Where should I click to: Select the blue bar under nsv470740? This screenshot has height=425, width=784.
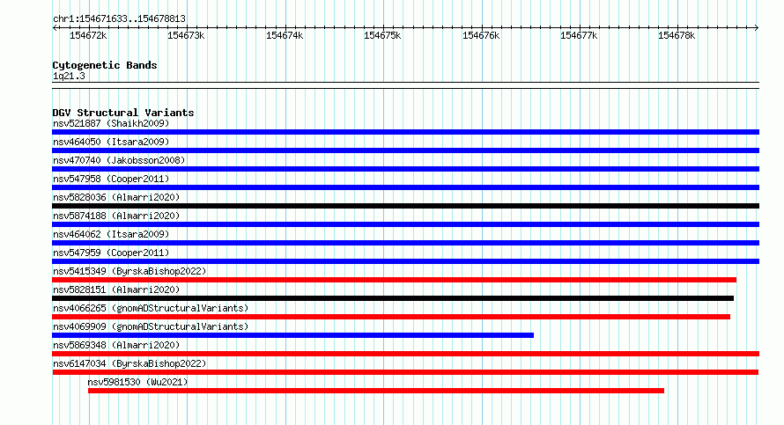pos(405,169)
